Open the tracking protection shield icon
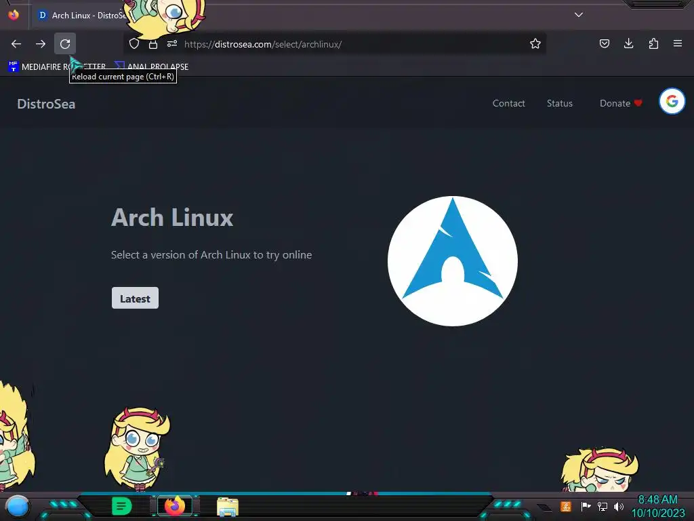The width and height of the screenshot is (694, 521). (x=134, y=44)
